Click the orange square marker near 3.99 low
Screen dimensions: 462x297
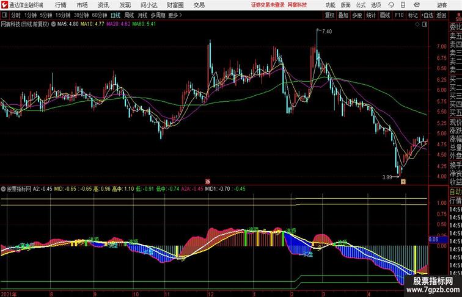click(403, 182)
